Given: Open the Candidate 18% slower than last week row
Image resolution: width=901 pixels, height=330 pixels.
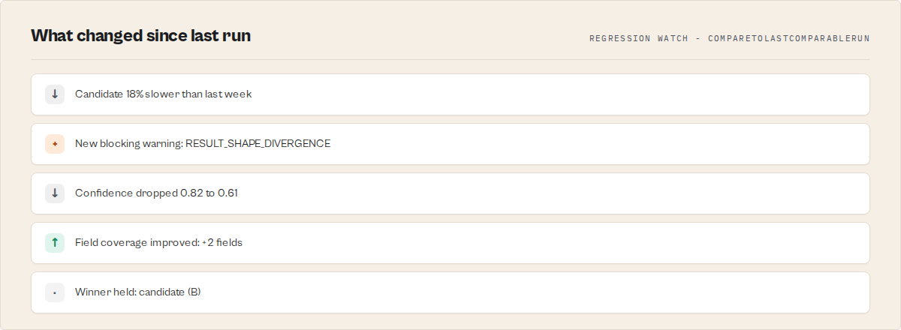Looking at the screenshot, I should [x=450, y=94].
